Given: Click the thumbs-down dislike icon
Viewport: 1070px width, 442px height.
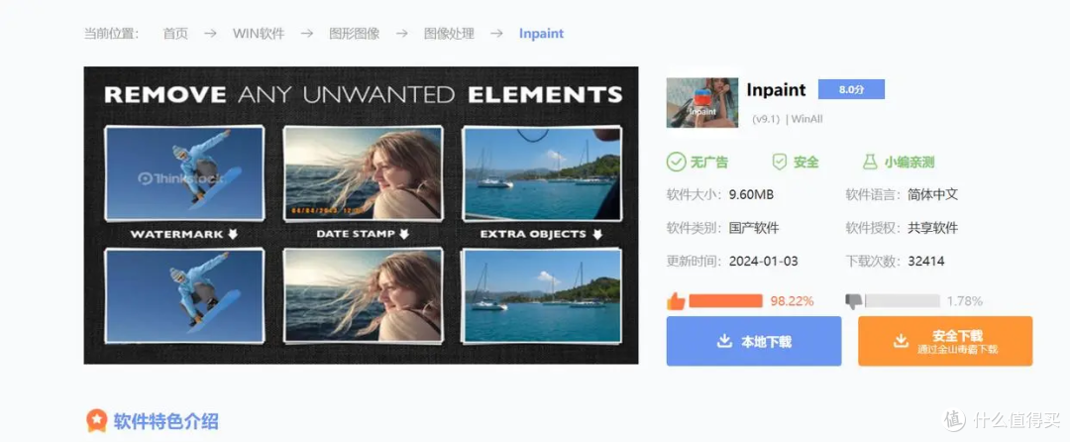Looking at the screenshot, I should (854, 301).
